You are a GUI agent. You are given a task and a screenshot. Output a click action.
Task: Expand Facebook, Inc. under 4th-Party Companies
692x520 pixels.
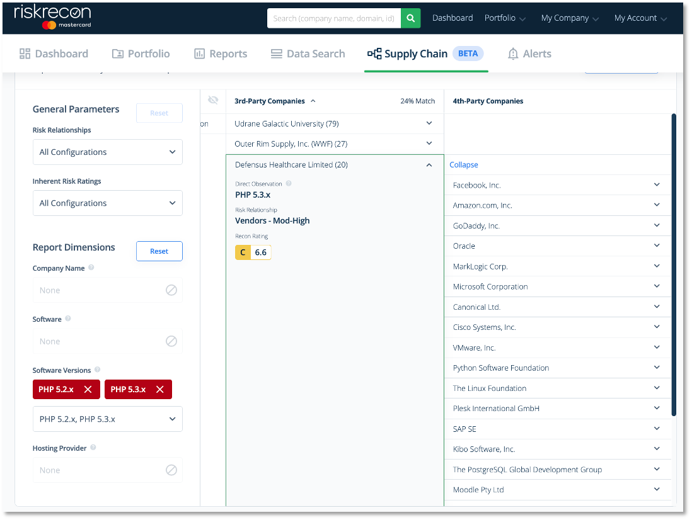coord(656,184)
